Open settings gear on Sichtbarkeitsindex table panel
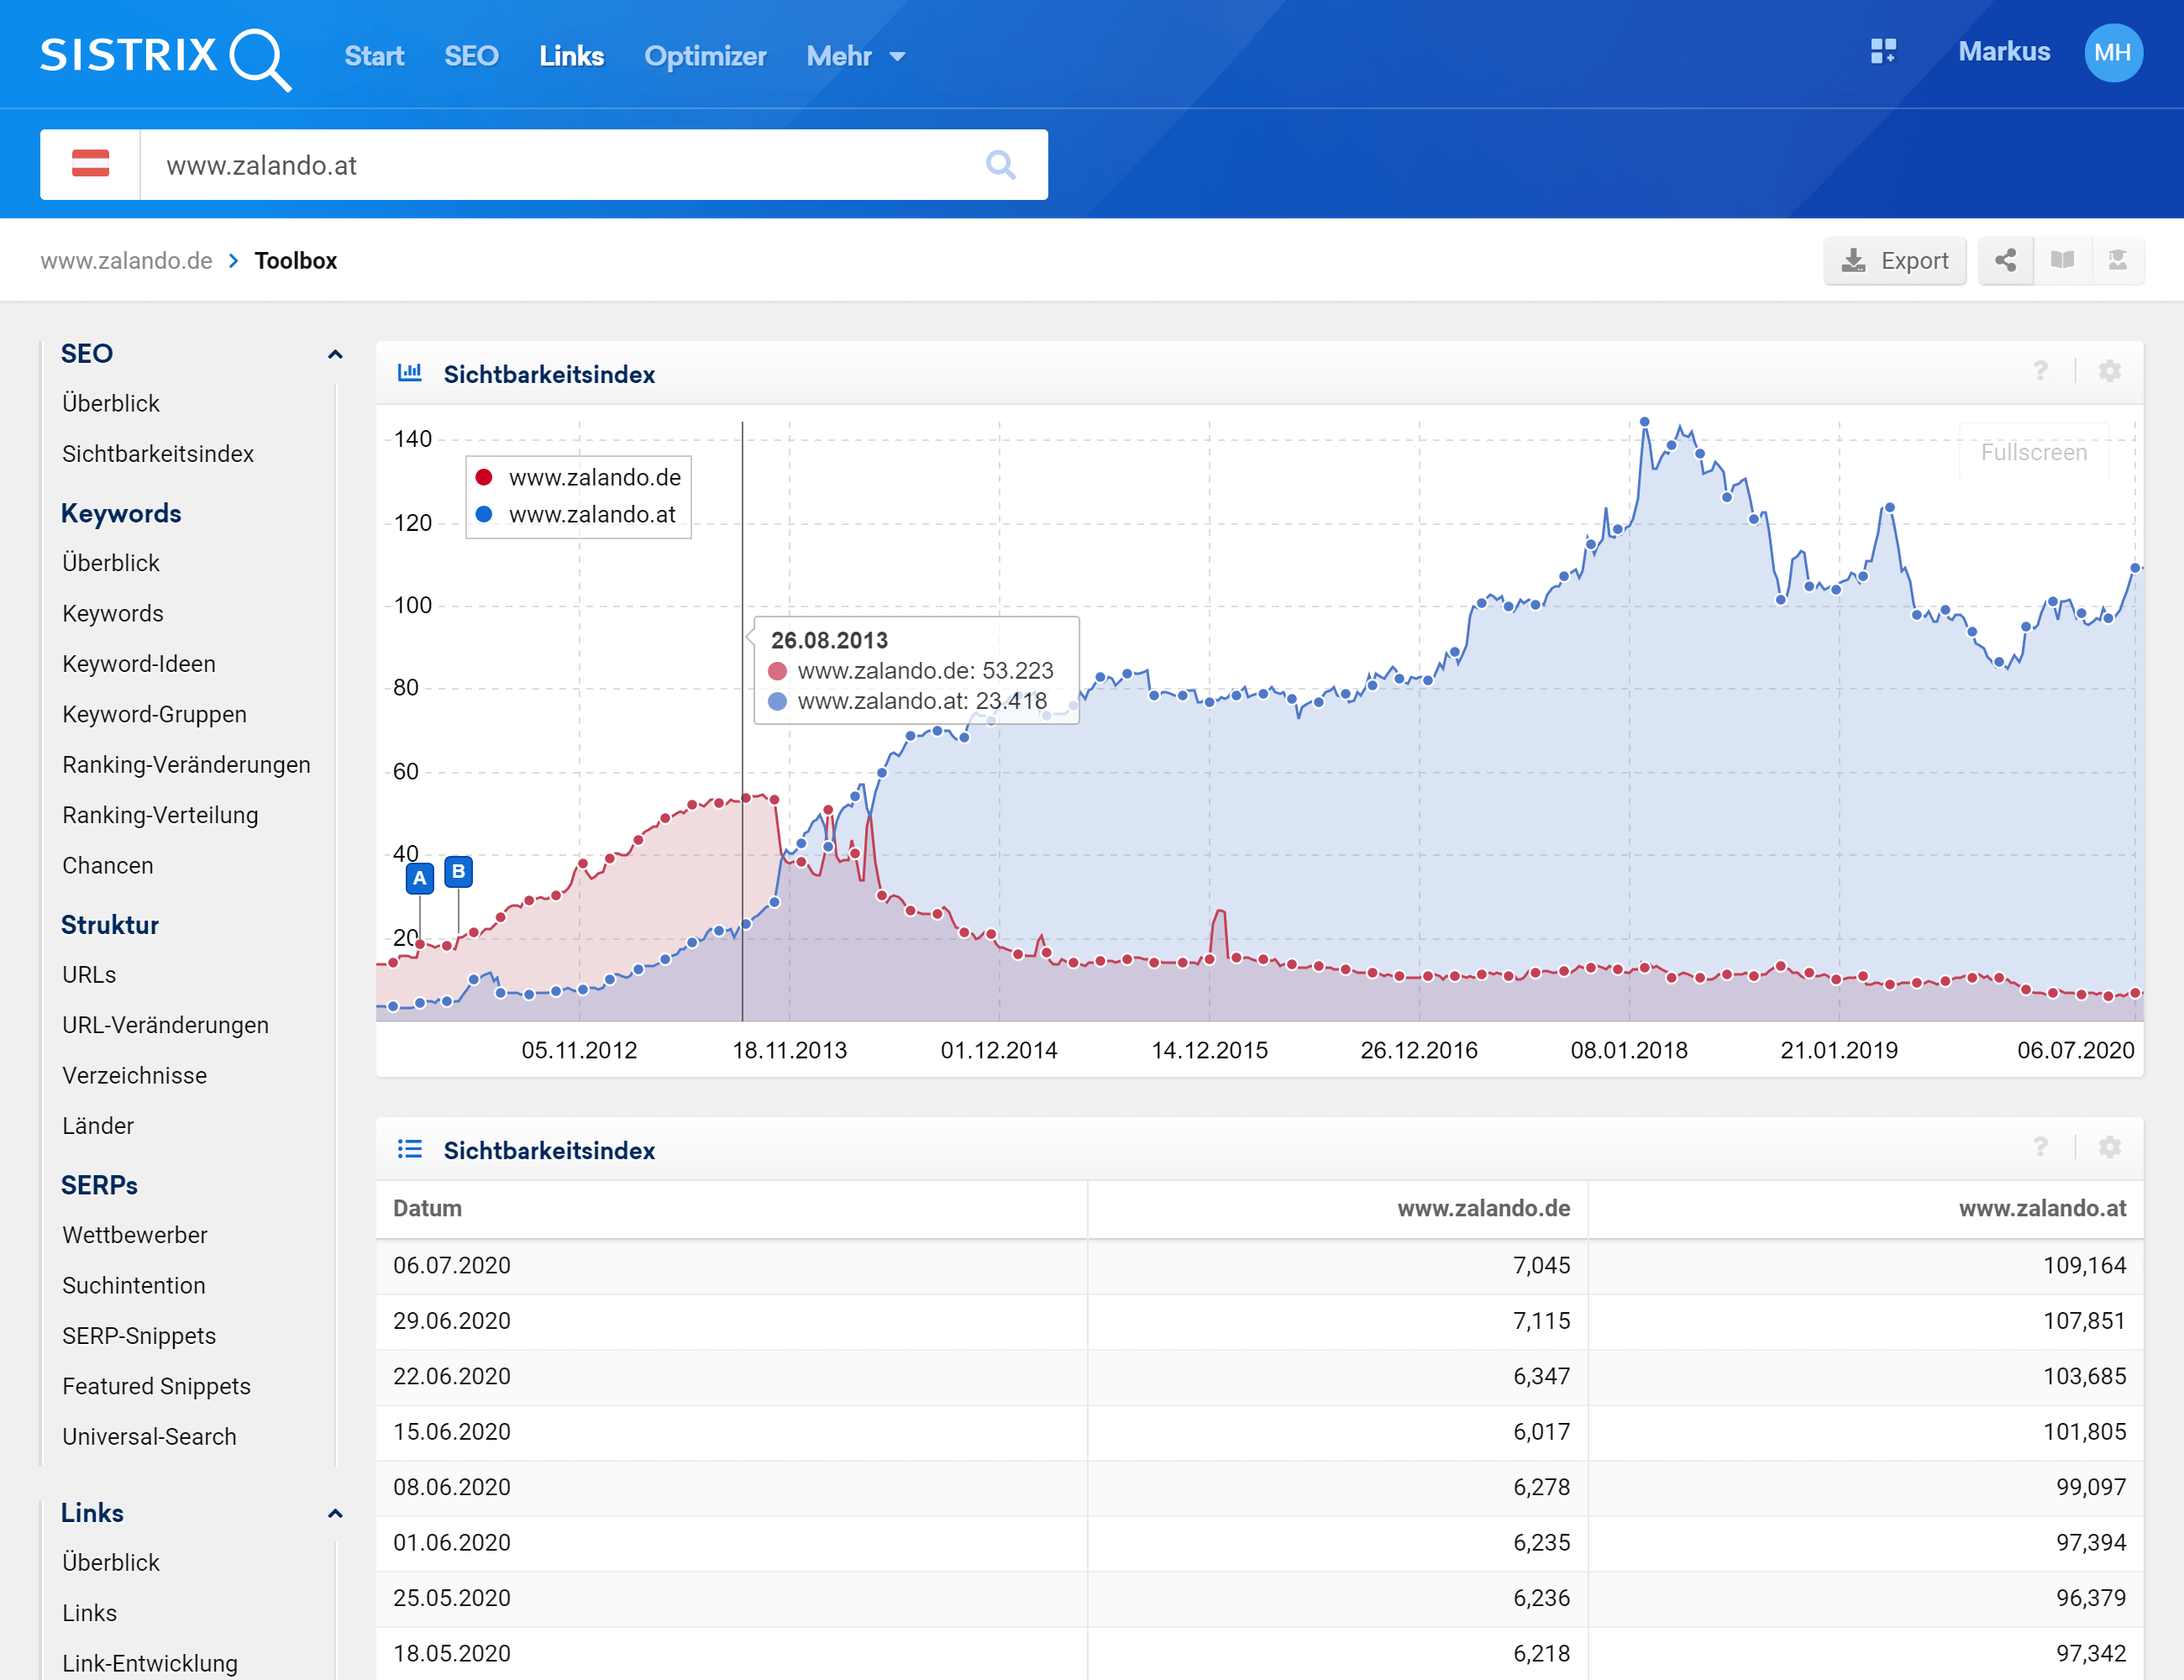This screenshot has width=2184, height=1680. click(x=2109, y=1147)
